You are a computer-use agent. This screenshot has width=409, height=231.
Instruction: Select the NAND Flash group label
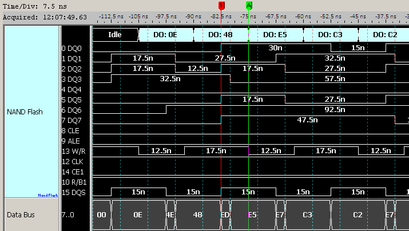click(25, 112)
